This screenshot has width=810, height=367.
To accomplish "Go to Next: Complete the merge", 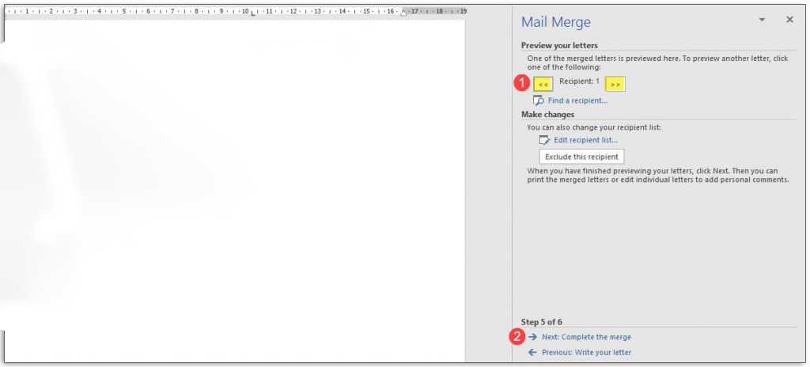I will click(x=586, y=337).
